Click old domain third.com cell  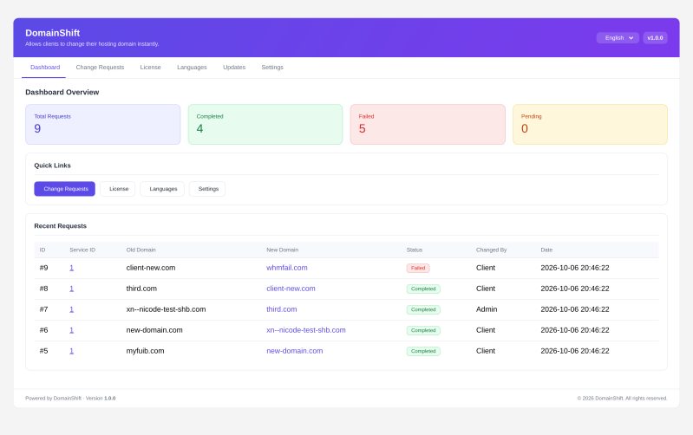pos(141,289)
